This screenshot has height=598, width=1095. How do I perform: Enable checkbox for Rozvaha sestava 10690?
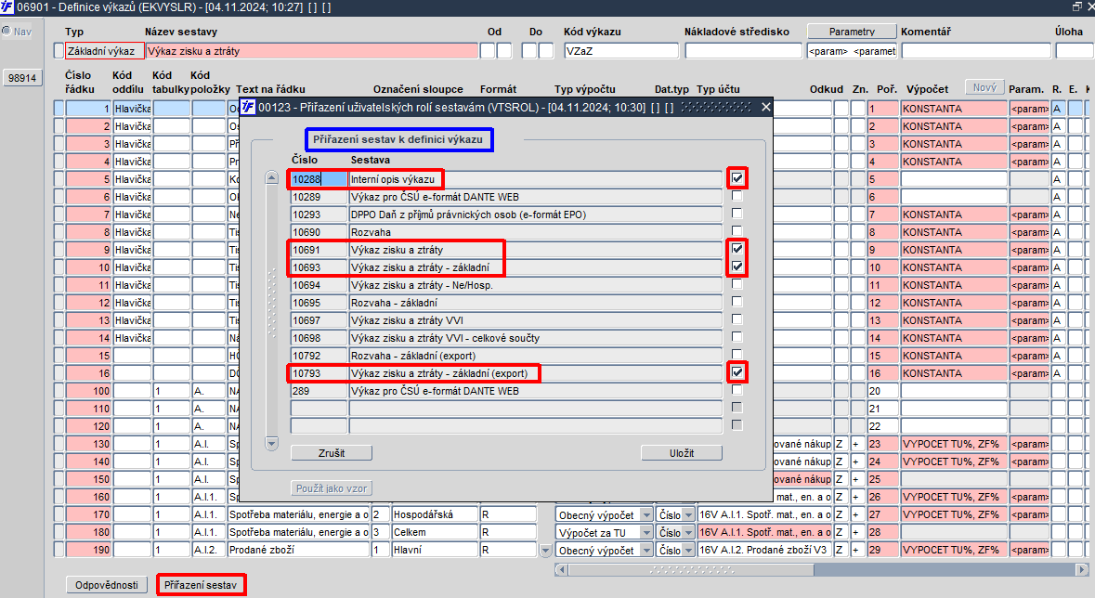click(737, 231)
